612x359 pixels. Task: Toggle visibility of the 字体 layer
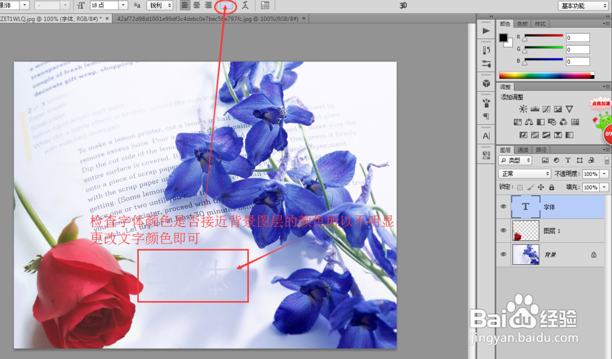(502, 206)
